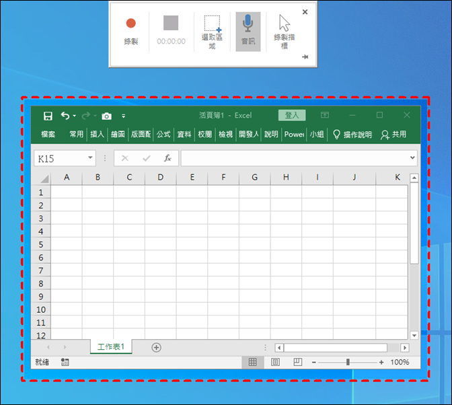452x405 pixels.
Task: Open the Team (小組) tab
Action: [x=317, y=134]
